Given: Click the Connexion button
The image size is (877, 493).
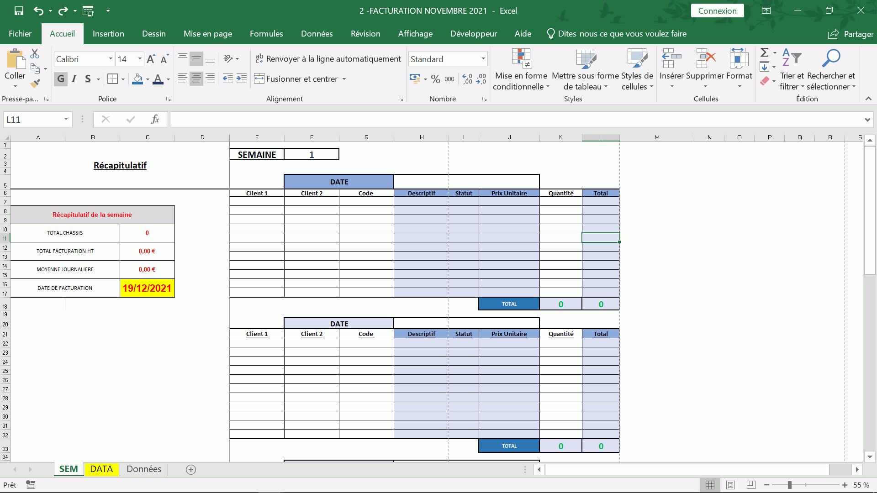Looking at the screenshot, I should 717,10.
